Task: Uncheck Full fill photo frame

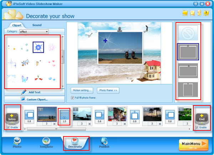Action: point(73,98)
